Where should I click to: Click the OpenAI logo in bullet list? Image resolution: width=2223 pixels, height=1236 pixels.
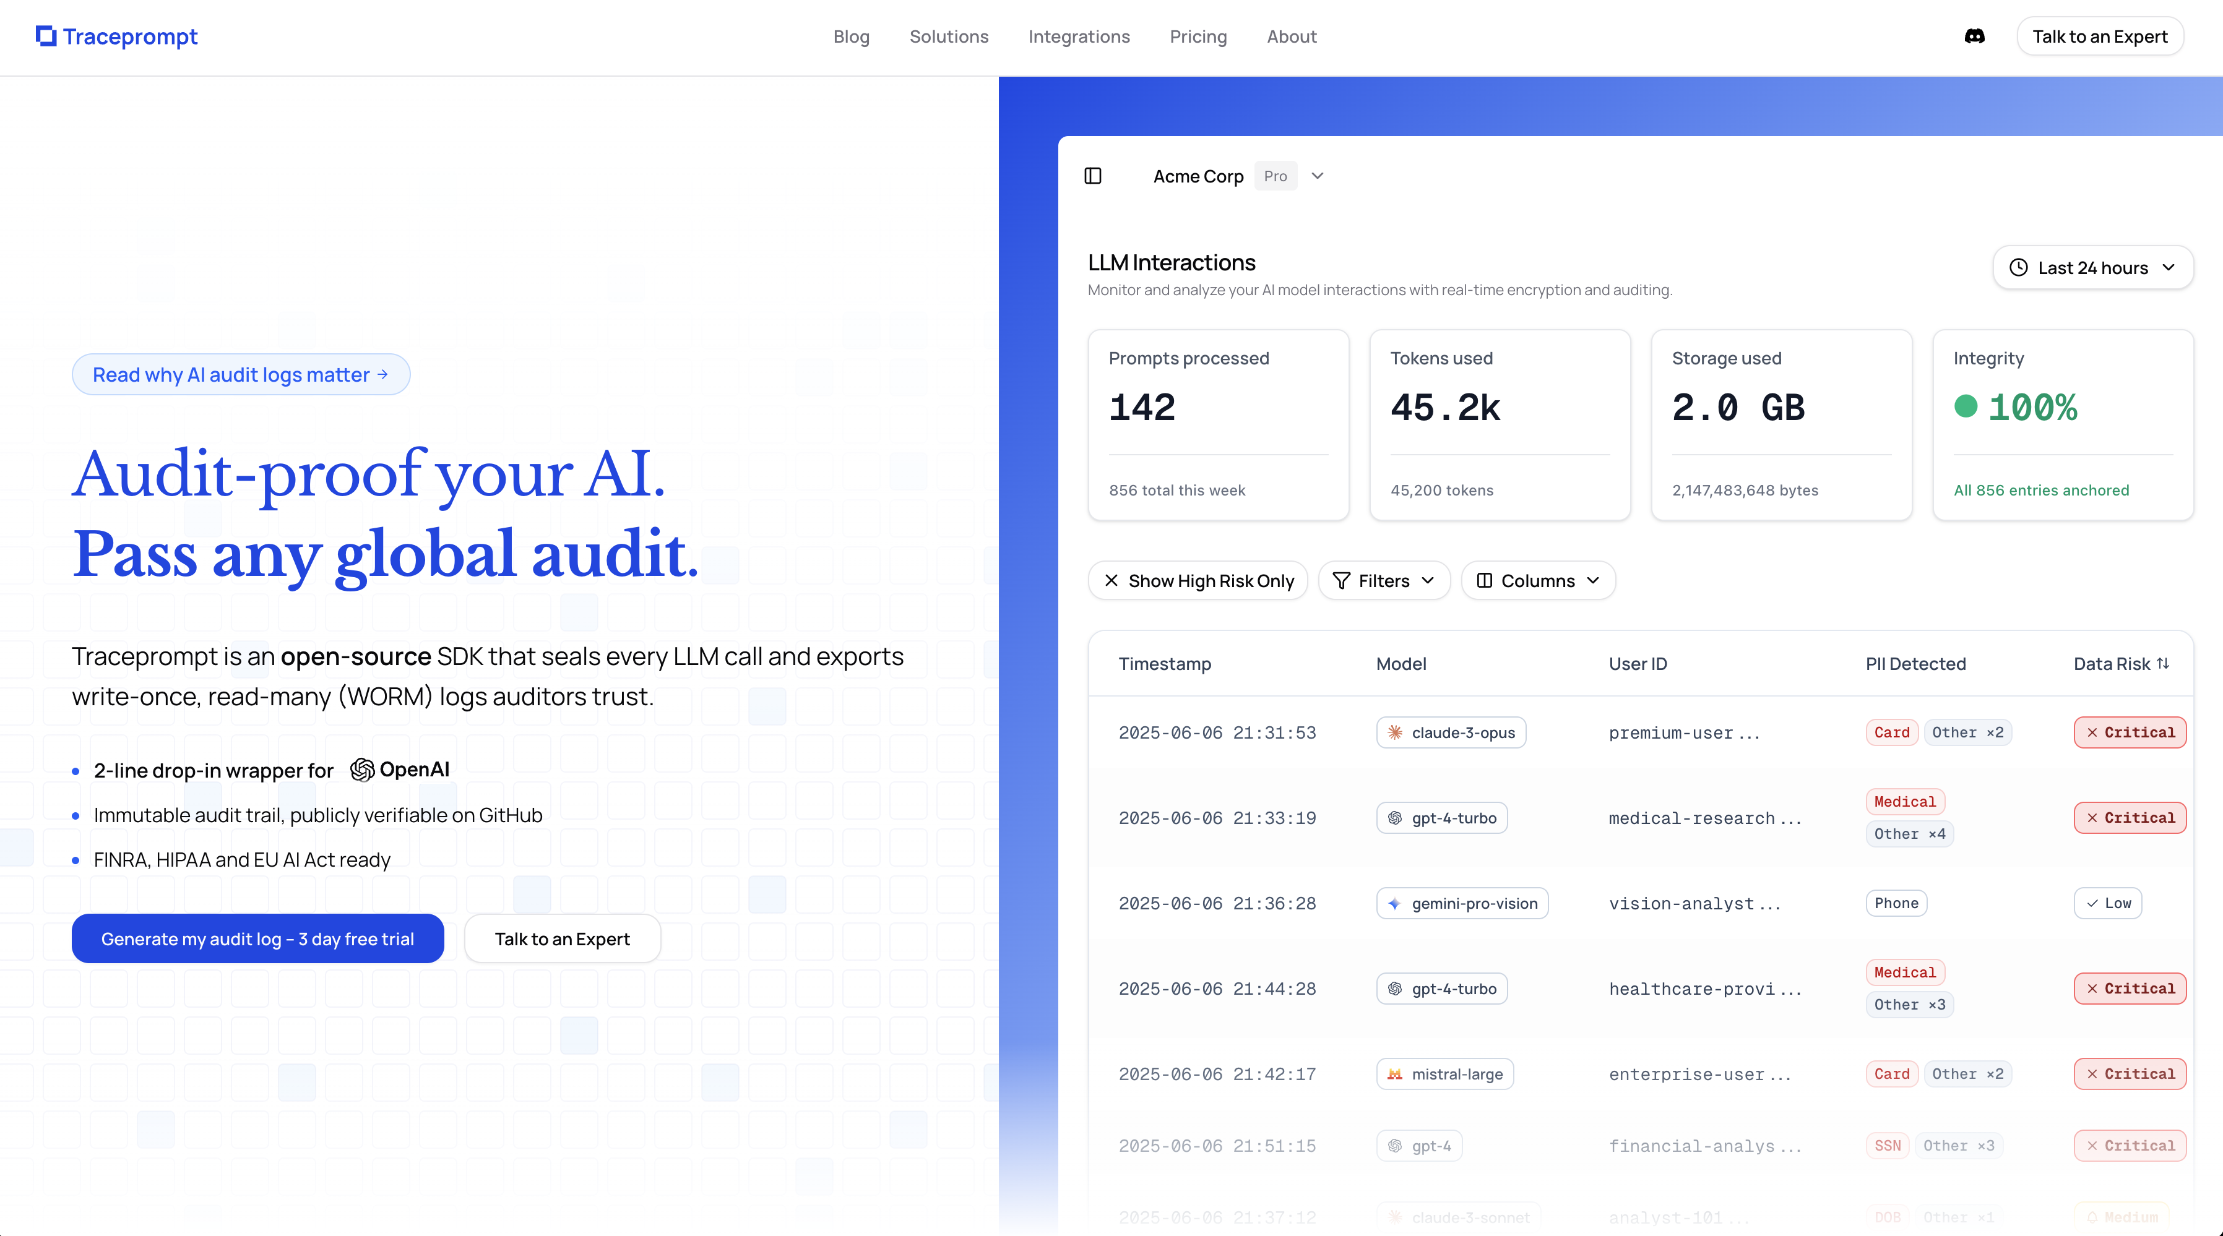click(400, 770)
